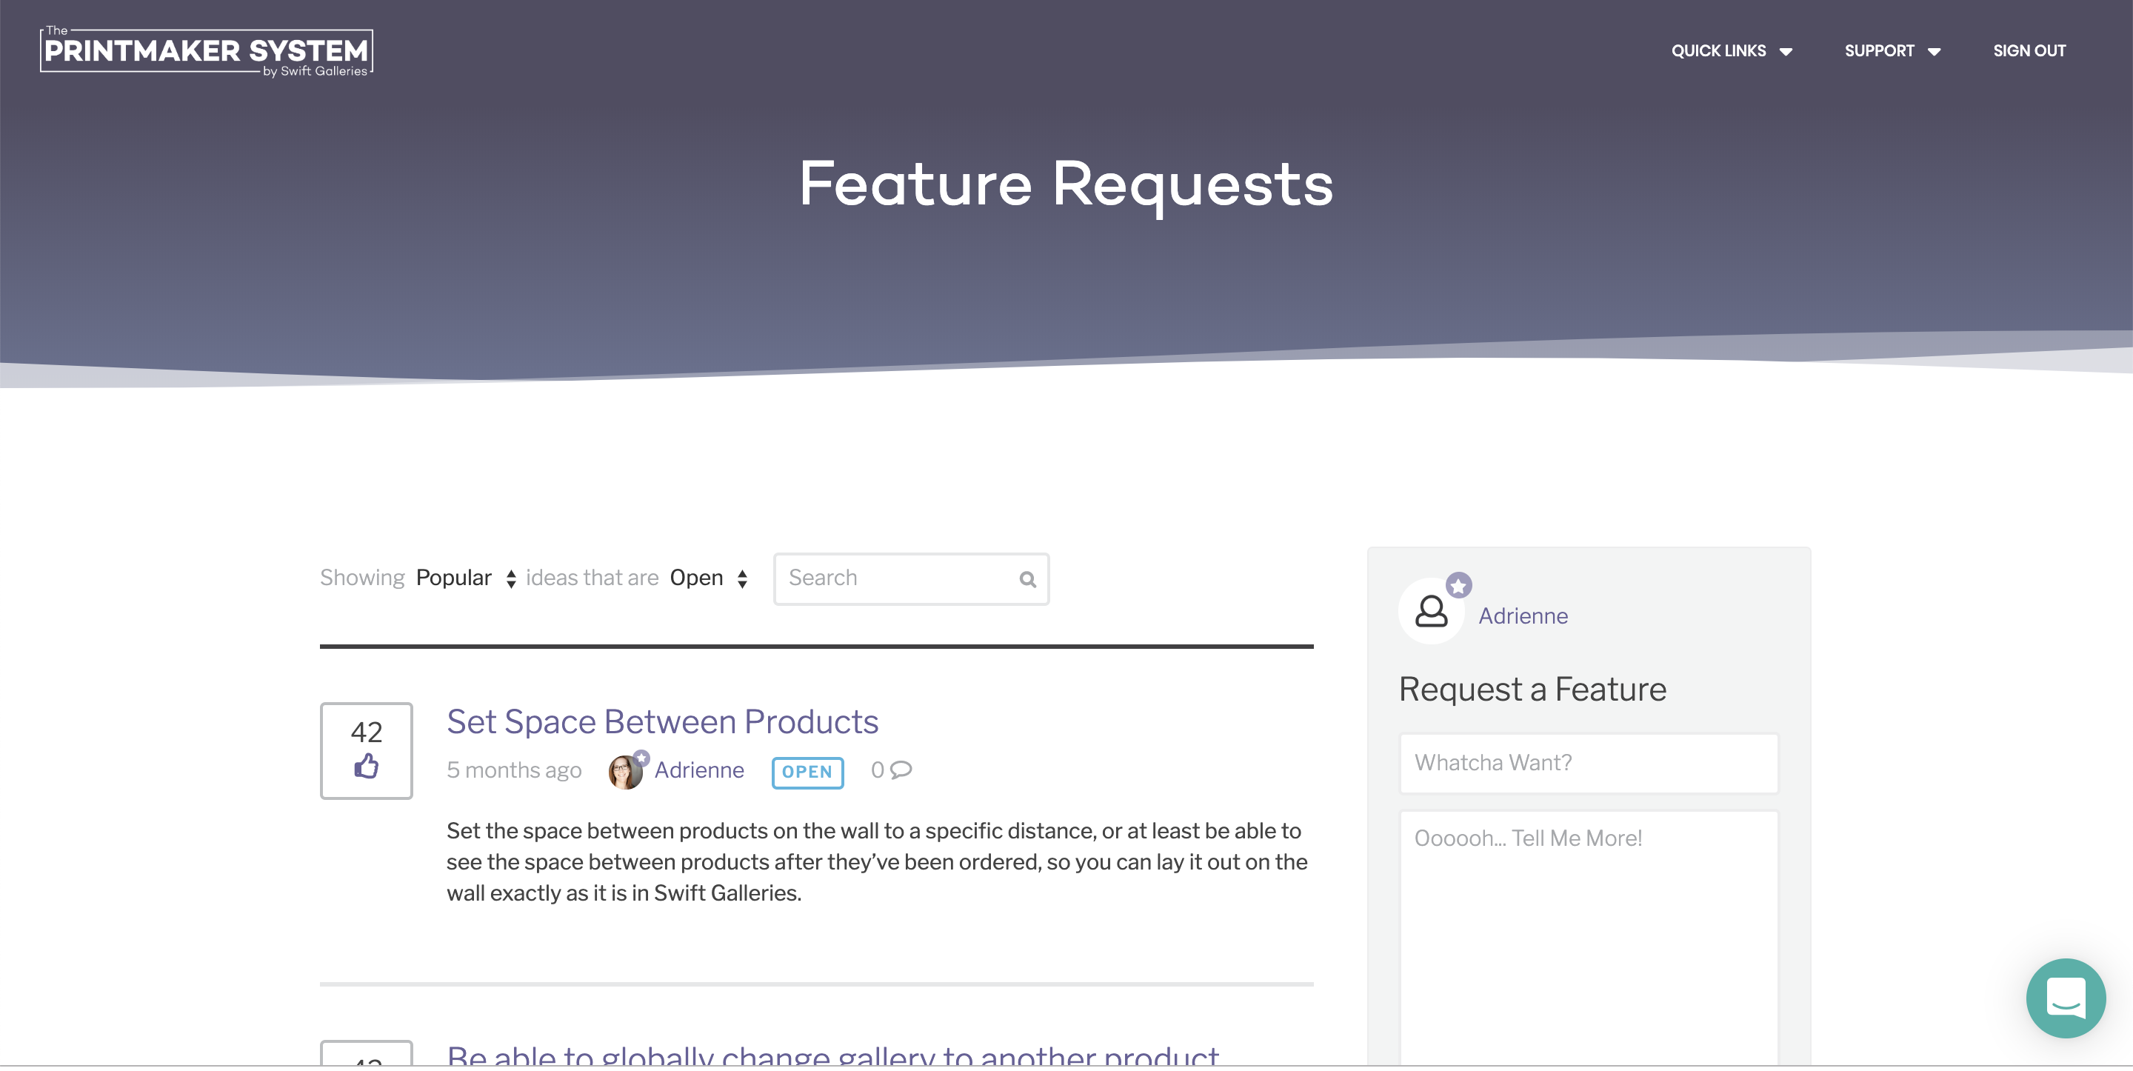Click the search magnifier icon

click(x=1027, y=579)
